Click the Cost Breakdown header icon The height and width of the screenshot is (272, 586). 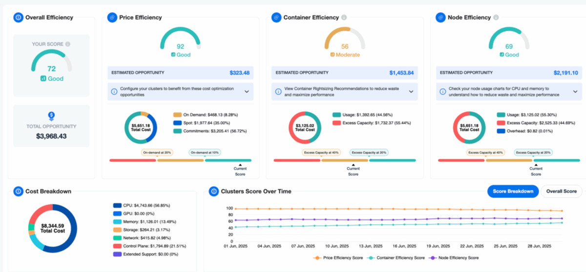coord(19,192)
